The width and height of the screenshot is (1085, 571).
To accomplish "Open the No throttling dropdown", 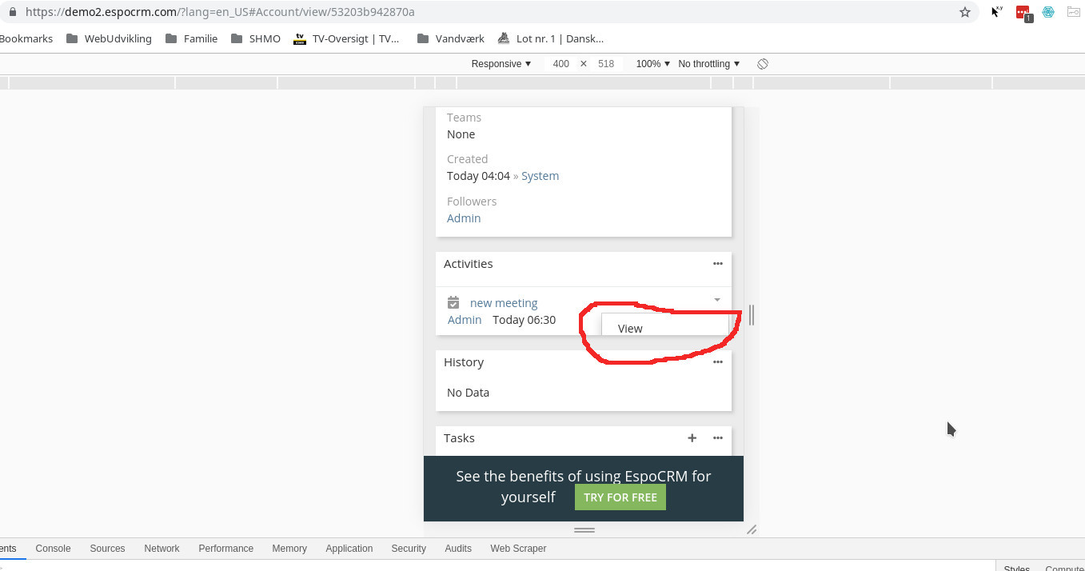I will tap(708, 64).
